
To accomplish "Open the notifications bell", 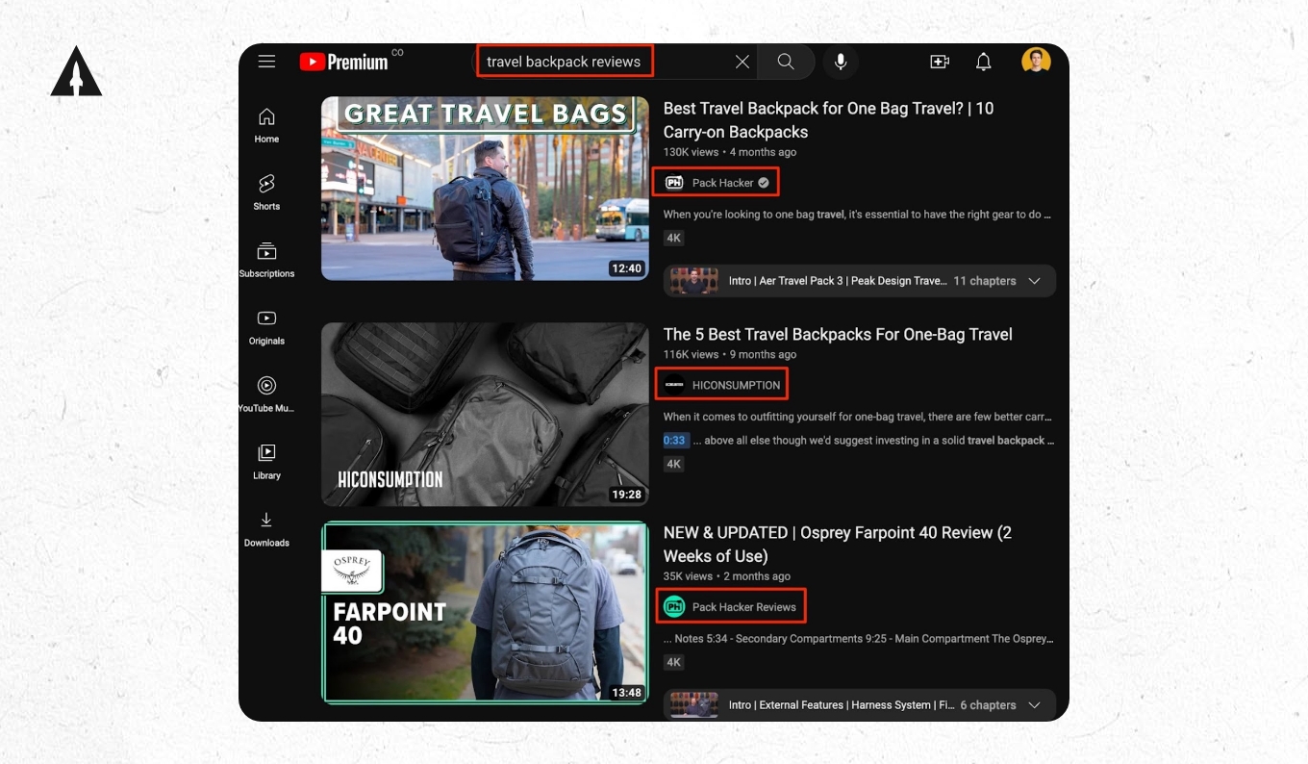I will coord(983,62).
